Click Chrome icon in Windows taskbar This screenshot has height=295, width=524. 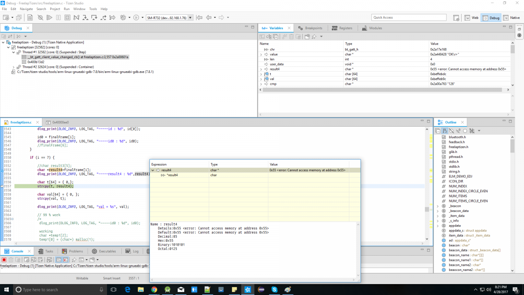154,289
